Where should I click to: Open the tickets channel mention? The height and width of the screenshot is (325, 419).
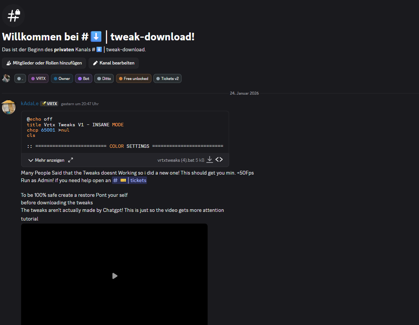click(129, 180)
